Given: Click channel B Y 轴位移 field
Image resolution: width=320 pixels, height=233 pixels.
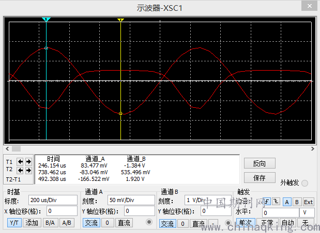Looking at the screenshot, I should click(x=216, y=211).
